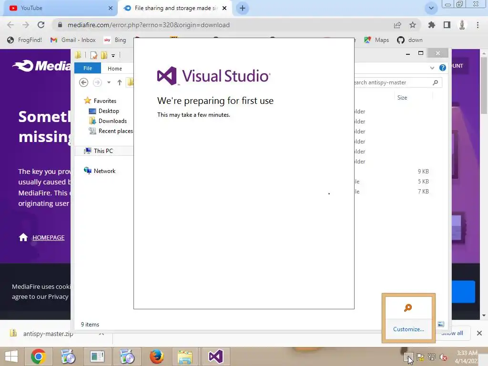Image resolution: width=488 pixels, height=366 pixels.
Task: Go forward in Chrome
Action: 26,25
